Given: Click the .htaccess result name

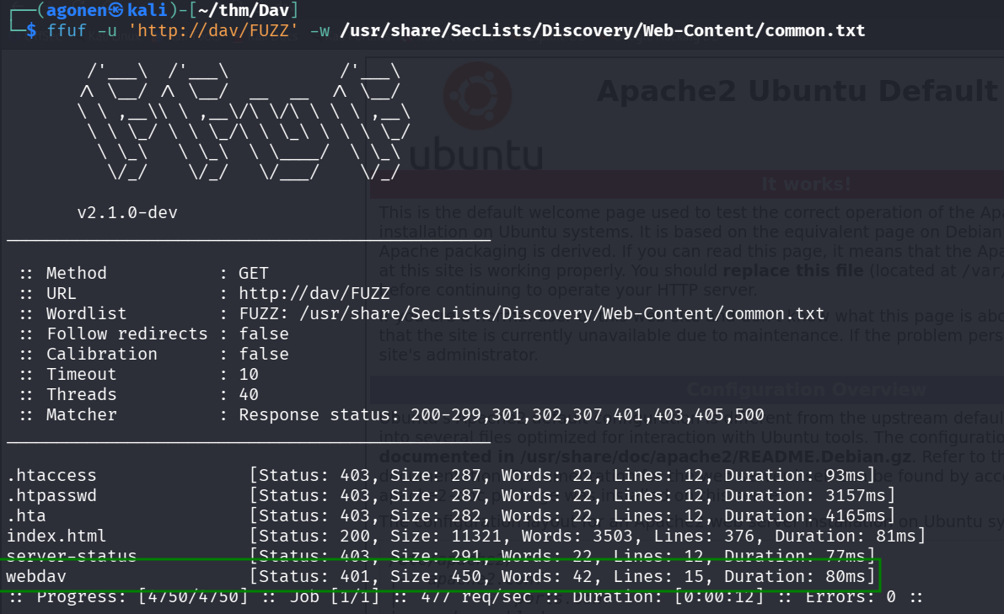Looking at the screenshot, I should (x=51, y=475).
